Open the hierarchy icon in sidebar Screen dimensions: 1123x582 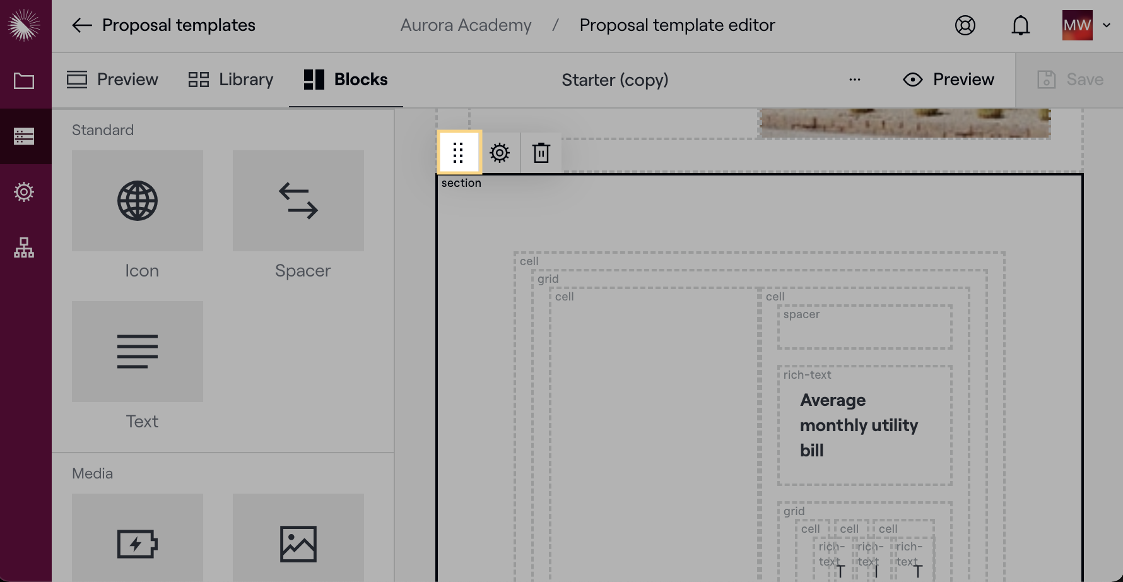coord(24,247)
